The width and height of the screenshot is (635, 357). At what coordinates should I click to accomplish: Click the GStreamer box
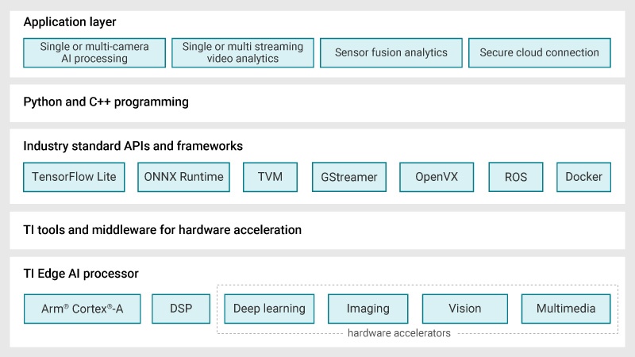(349, 176)
